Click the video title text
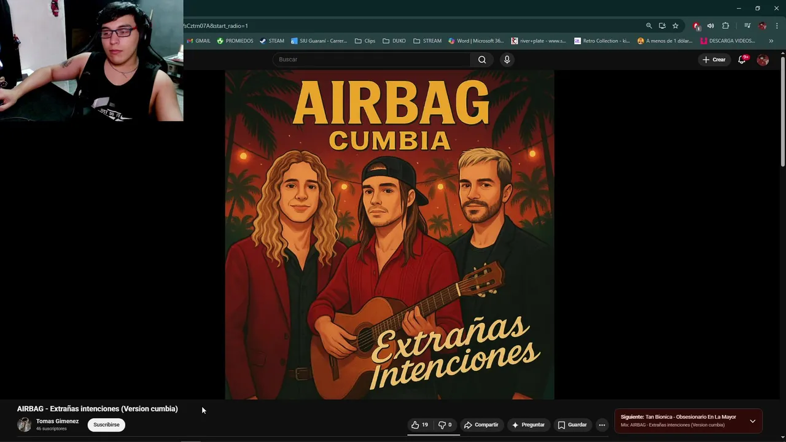This screenshot has width=786, height=442. tap(97, 409)
